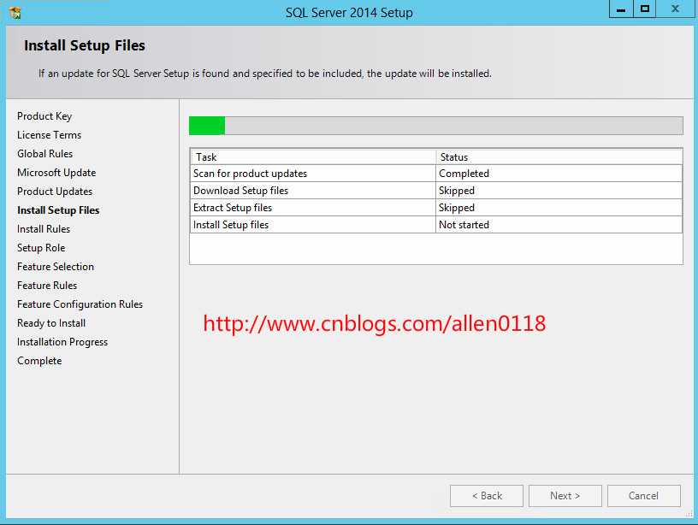The image size is (698, 525).
Task: Select Microsoft Update in the step list
Action: tap(56, 173)
